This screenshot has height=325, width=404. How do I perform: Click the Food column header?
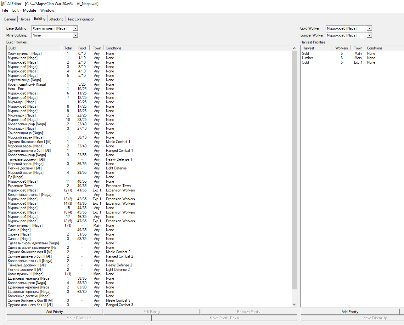pyautogui.click(x=82, y=48)
